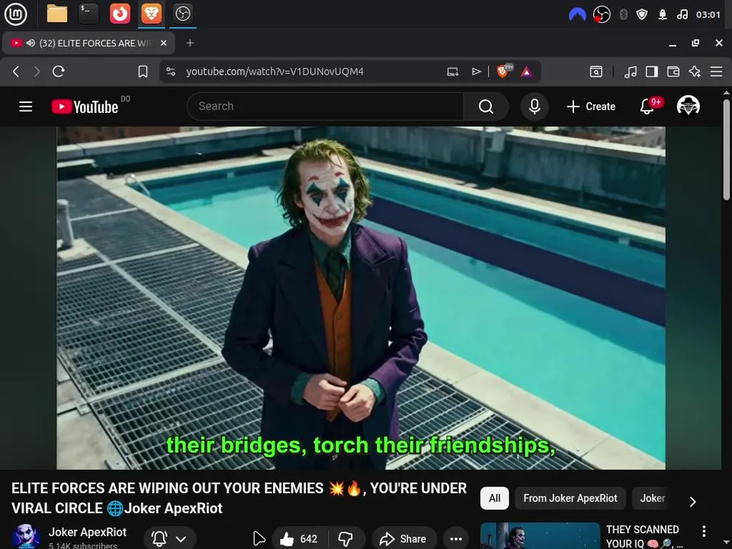Start voice search with microphone
Image resolution: width=732 pixels, height=549 pixels.
[535, 107]
